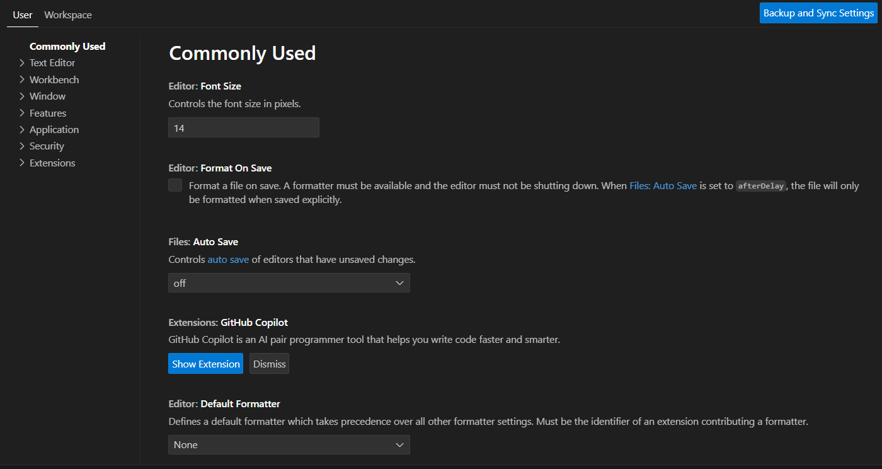Click the Editor: Font Size setting title
Image resolution: width=882 pixels, height=469 pixels.
205,86
